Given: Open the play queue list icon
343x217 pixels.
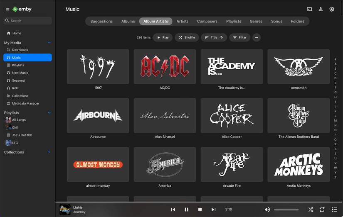Looking at the screenshot, I should pos(334,210).
